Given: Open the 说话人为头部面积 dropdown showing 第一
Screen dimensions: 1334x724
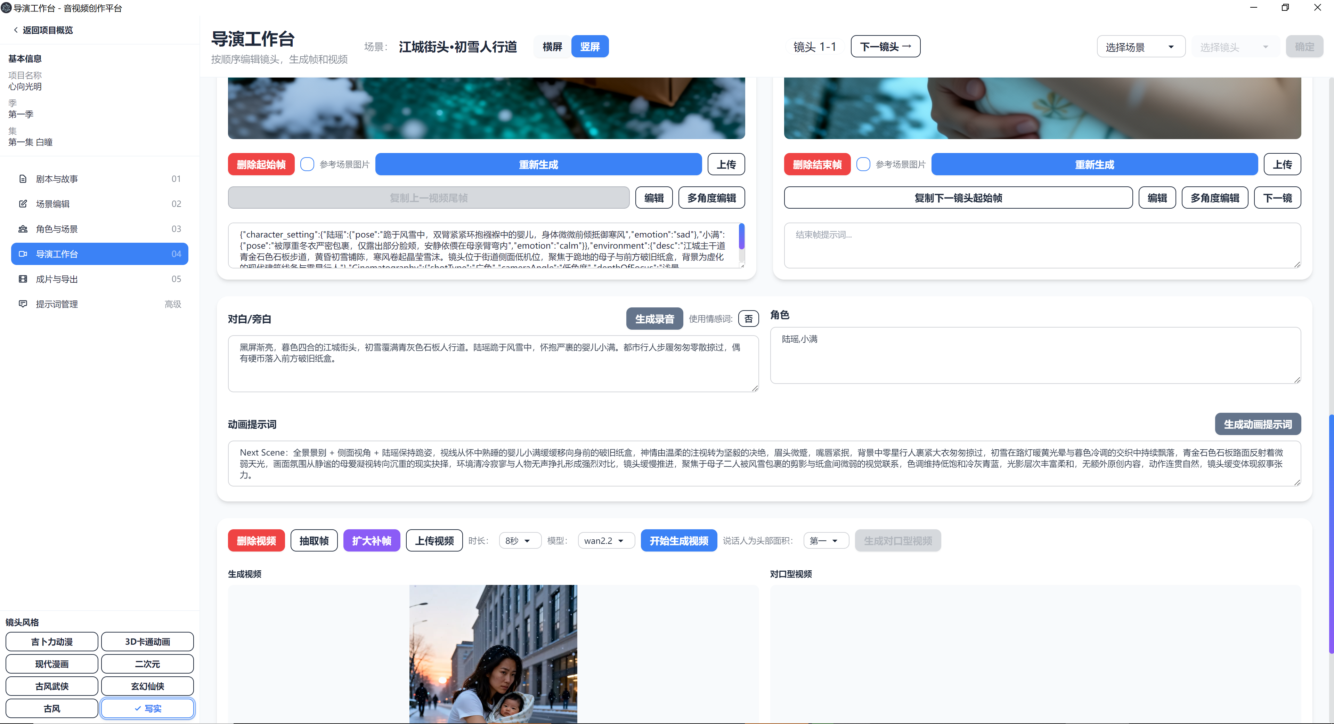Looking at the screenshot, I should tap(826, 540).
